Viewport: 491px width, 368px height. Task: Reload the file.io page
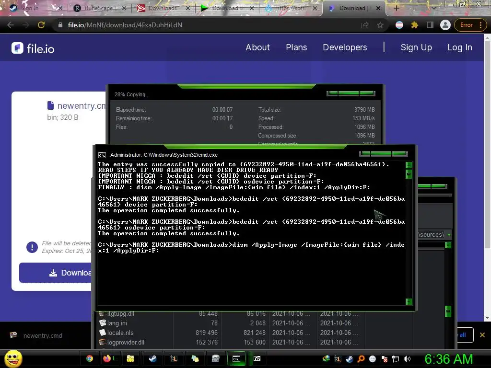tap(41, 25)
